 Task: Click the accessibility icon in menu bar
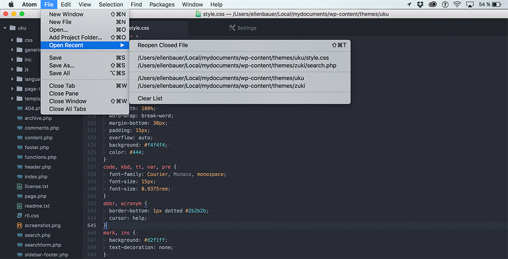pos(446,5)
